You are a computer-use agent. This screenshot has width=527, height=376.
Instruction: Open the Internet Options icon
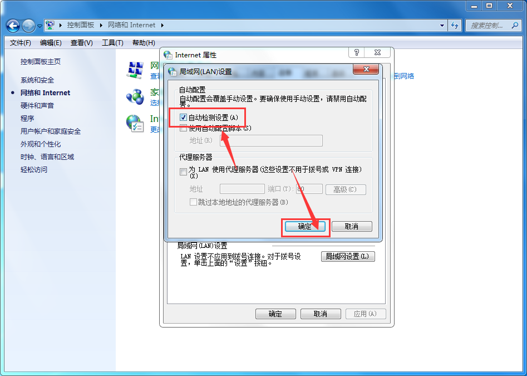tap(135, 122)
